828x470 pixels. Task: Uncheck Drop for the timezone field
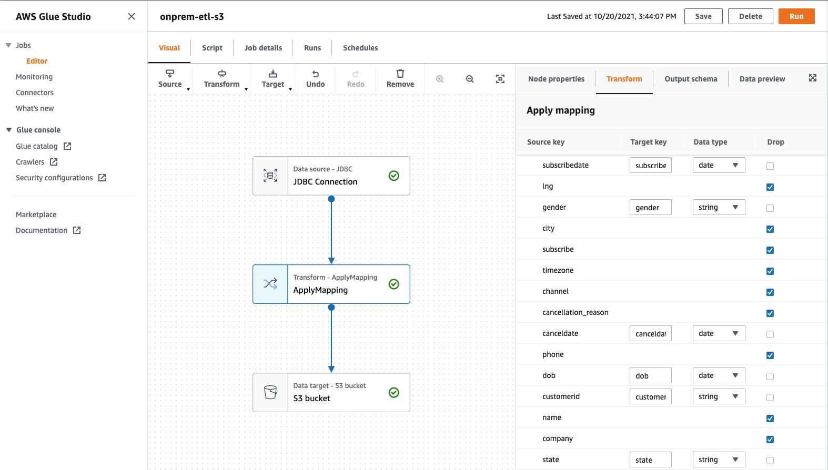click(x=770, y=271)
